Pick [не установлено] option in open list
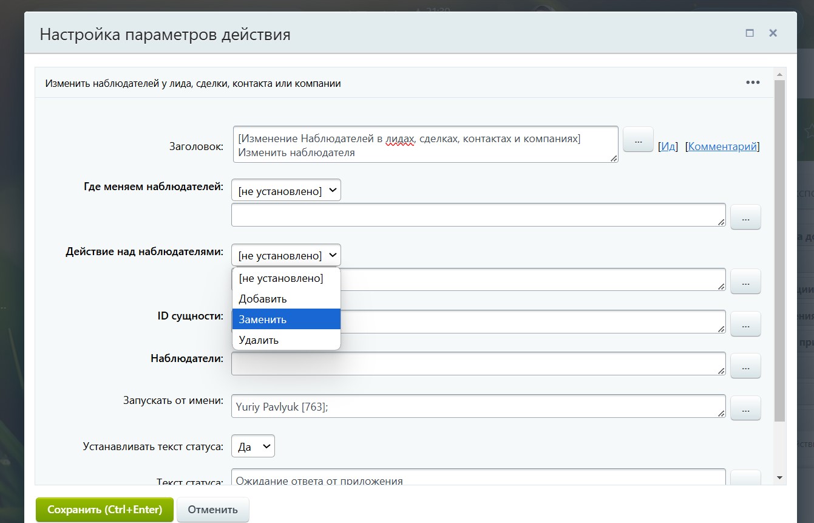Image resolution: width=814 pixels, height=523 pixels. 281,278
